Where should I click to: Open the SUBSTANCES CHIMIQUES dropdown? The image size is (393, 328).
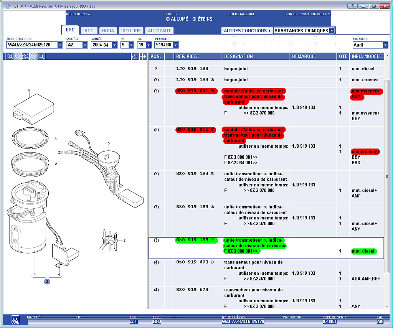pyautogui.click(x=332, y=31)
